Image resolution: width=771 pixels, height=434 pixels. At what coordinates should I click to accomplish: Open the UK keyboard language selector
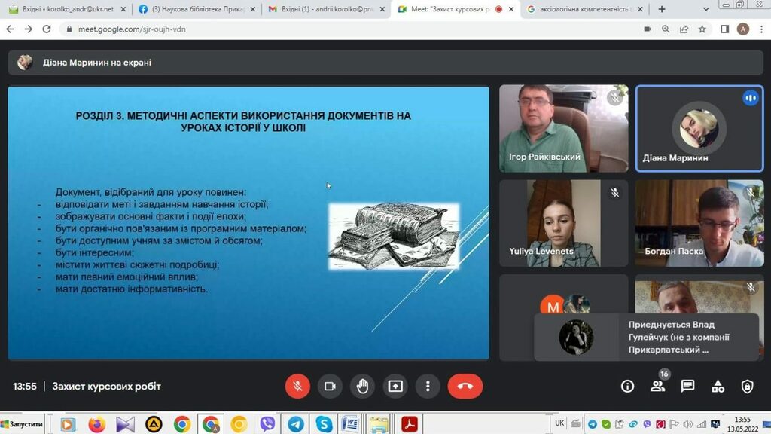pos(559,423)
